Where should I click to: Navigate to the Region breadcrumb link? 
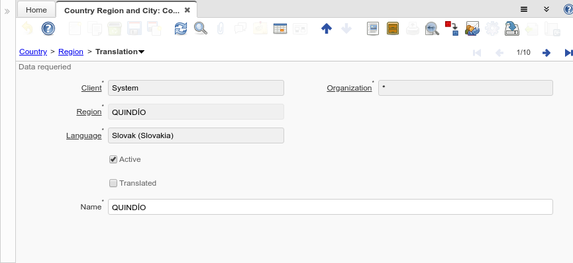(x=71, y=52)
